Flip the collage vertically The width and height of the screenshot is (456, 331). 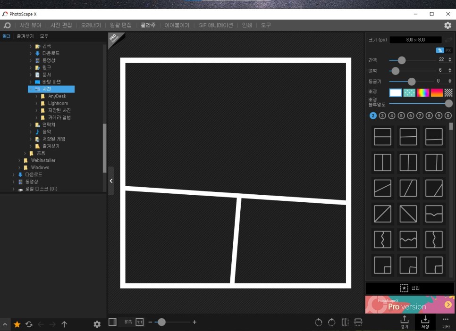pos(358,322)
